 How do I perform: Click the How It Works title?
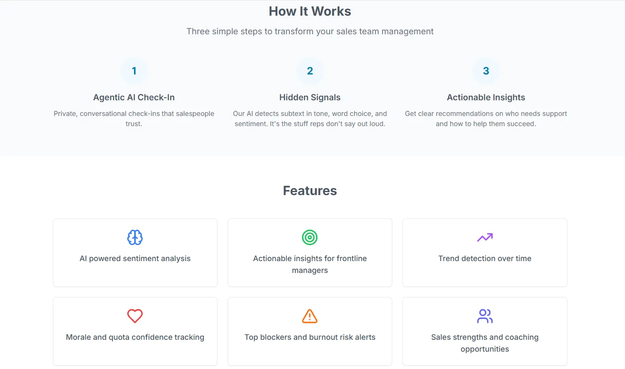tap(310, 11)
